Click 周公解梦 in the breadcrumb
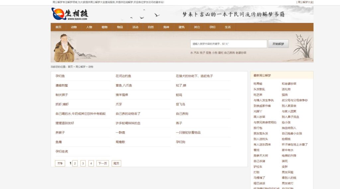Image resolution: width=340 pixels, height=189 pixels. pyautogui.click(x=80, y=67)
